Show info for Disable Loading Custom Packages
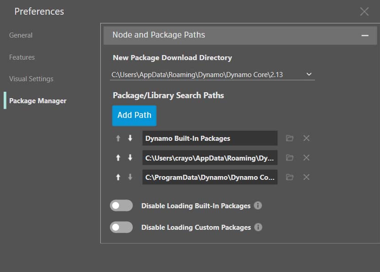Image resolution: width=380 pixels, height=272 pixels. 258,227
